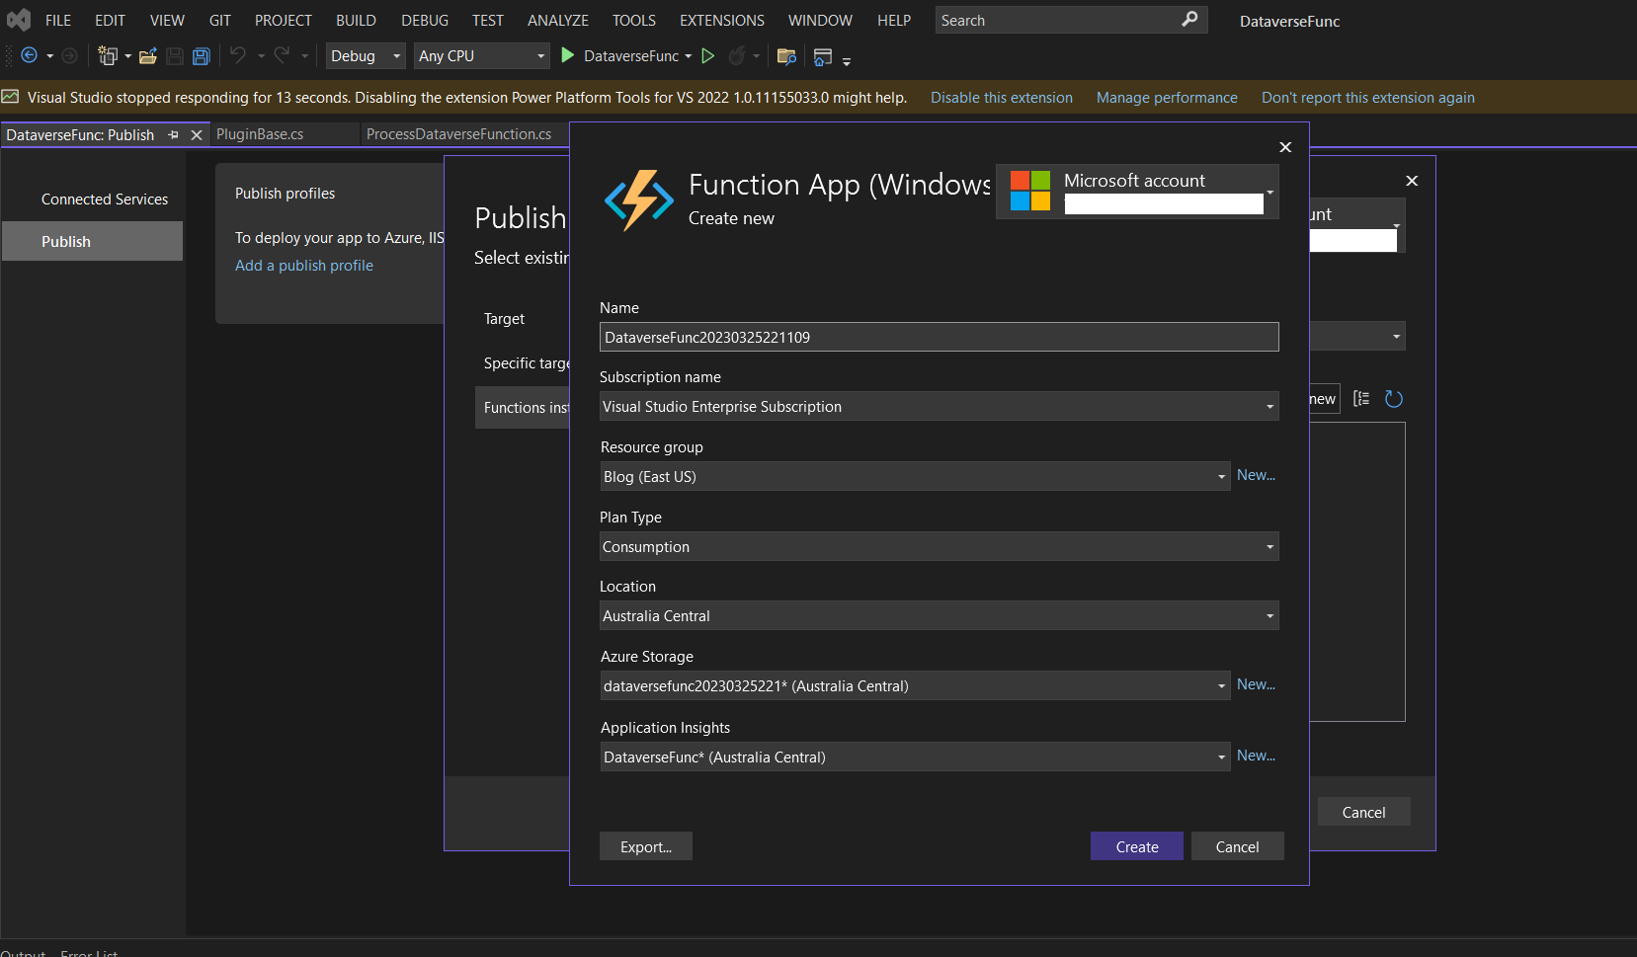The image size is (1637, 957).
Task: Click the refresh icon in Publish window
Action: click(1394, 399)
